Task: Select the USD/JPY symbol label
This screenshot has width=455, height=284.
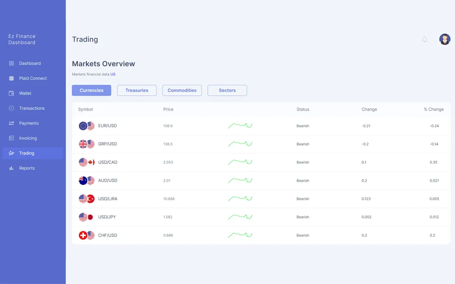Action: click(x=107, y=217)
